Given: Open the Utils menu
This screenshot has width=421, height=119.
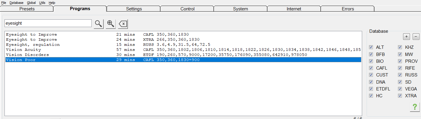Looking at the screenshot, I should coord(42,3).
